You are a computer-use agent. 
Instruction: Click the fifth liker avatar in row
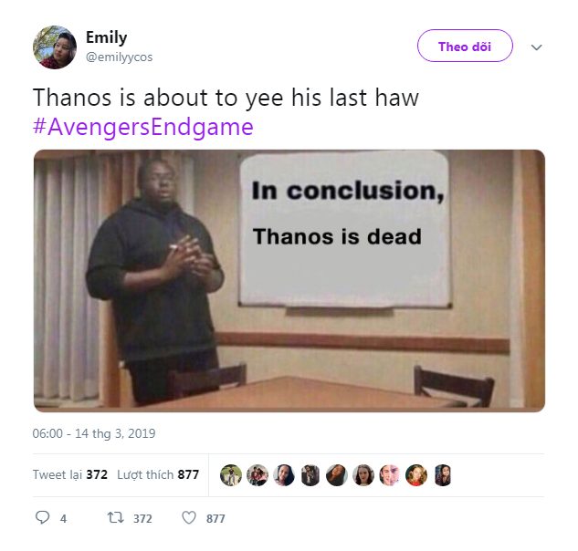337,475
